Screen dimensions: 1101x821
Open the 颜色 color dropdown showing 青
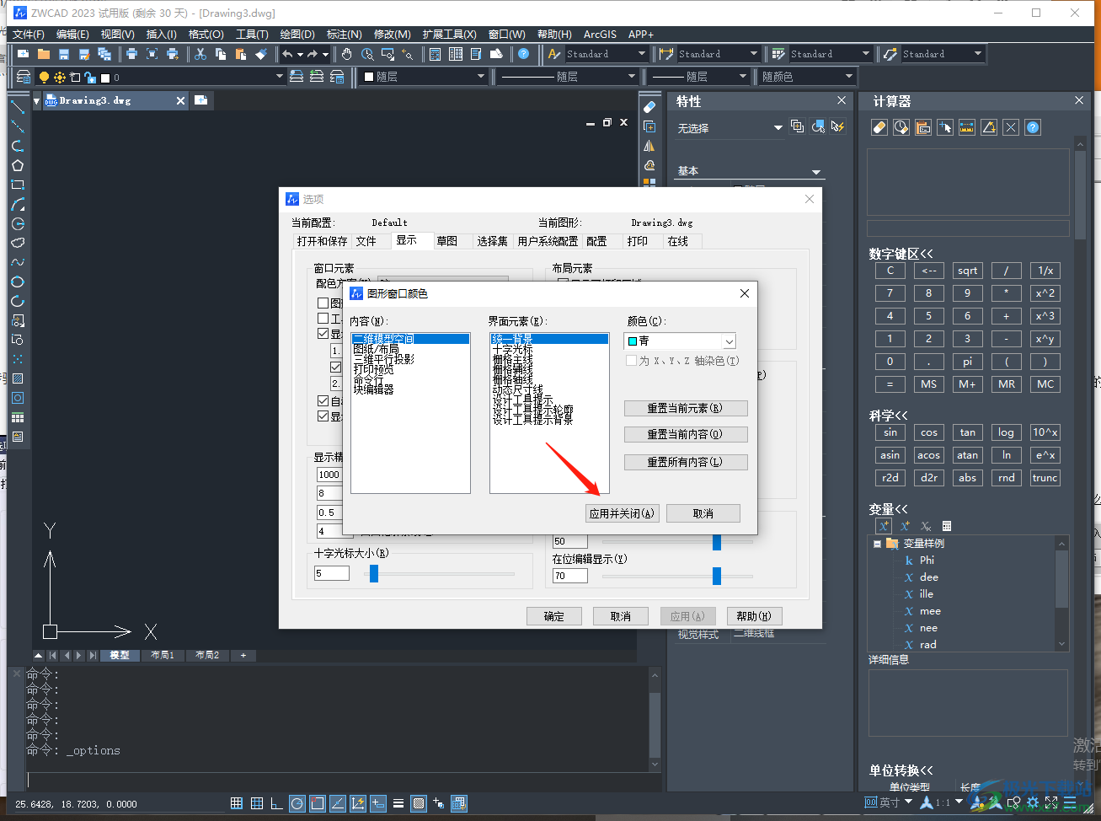point(680,341)
